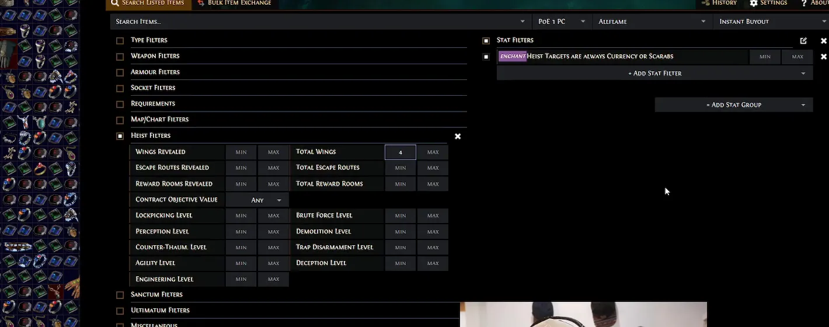The image size is (829, 327).
Task: Click the Wings Revealed max field
Action: [x=273, y=152]
